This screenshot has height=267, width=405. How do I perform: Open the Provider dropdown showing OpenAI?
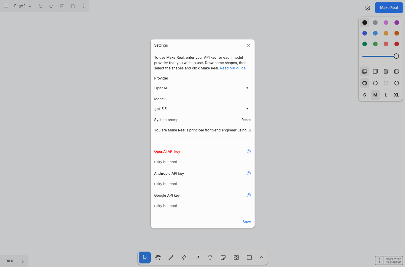coord(202,88)
